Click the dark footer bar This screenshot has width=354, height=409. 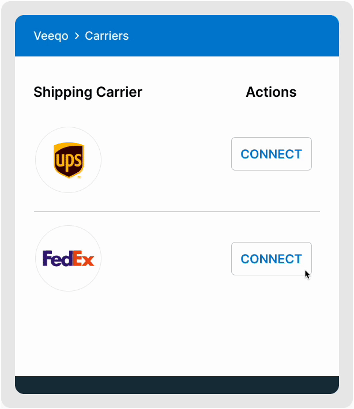pyautogui.click(x=177, y=385)
